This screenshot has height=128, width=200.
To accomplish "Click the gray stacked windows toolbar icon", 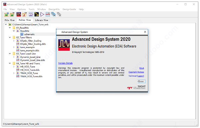I will (x=59, y=14).
